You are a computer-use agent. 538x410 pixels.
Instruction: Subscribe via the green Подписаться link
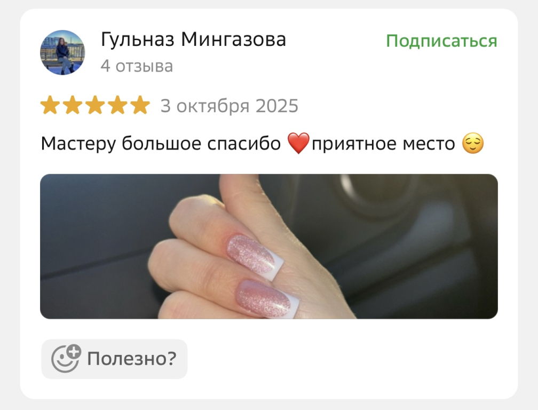click(441, 41)
